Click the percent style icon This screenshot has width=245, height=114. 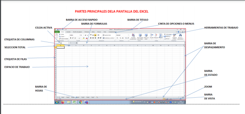point(120,38)
